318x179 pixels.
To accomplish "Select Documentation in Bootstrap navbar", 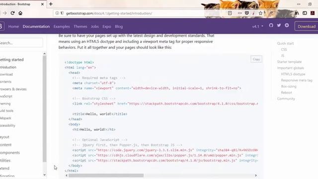I will 36,26.
